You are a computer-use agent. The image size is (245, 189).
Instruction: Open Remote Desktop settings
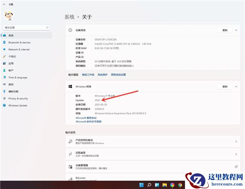click(x=153, y=154)
